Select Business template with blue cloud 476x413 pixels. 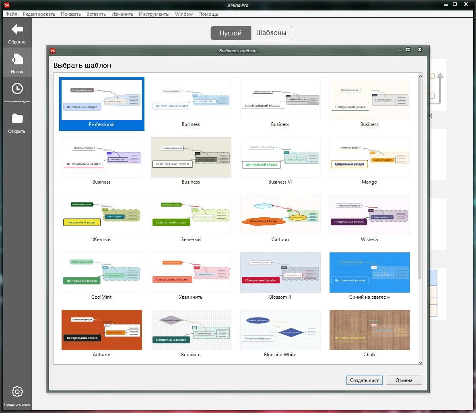tap(191, 99)
